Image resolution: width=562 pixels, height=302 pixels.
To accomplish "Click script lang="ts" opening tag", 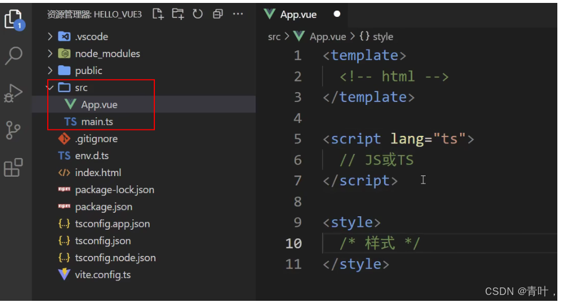I will 398,139.
